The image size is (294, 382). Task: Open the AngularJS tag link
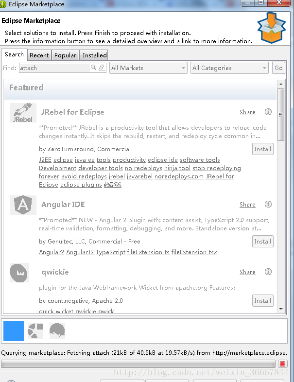point(80,252)
